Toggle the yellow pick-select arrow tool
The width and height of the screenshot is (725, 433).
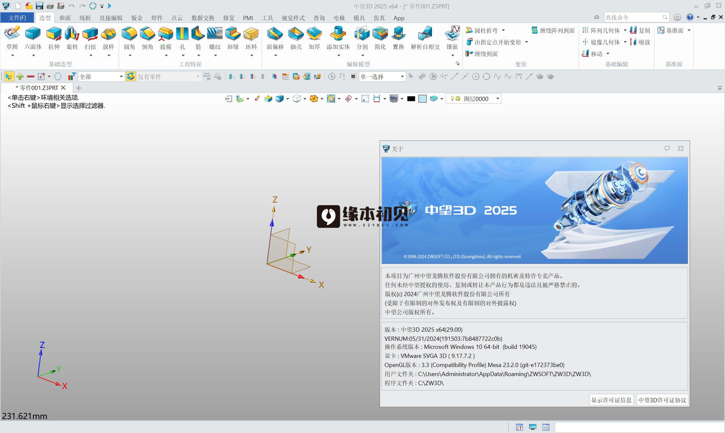pos(9,77)
